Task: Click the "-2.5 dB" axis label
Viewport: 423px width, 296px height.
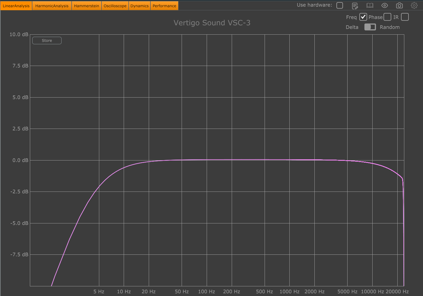Action: (x=20, y=192)
